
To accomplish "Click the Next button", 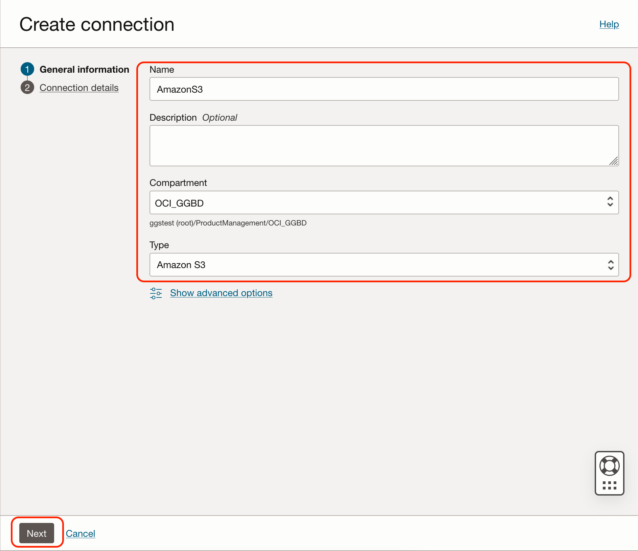I will coord(37,533).
